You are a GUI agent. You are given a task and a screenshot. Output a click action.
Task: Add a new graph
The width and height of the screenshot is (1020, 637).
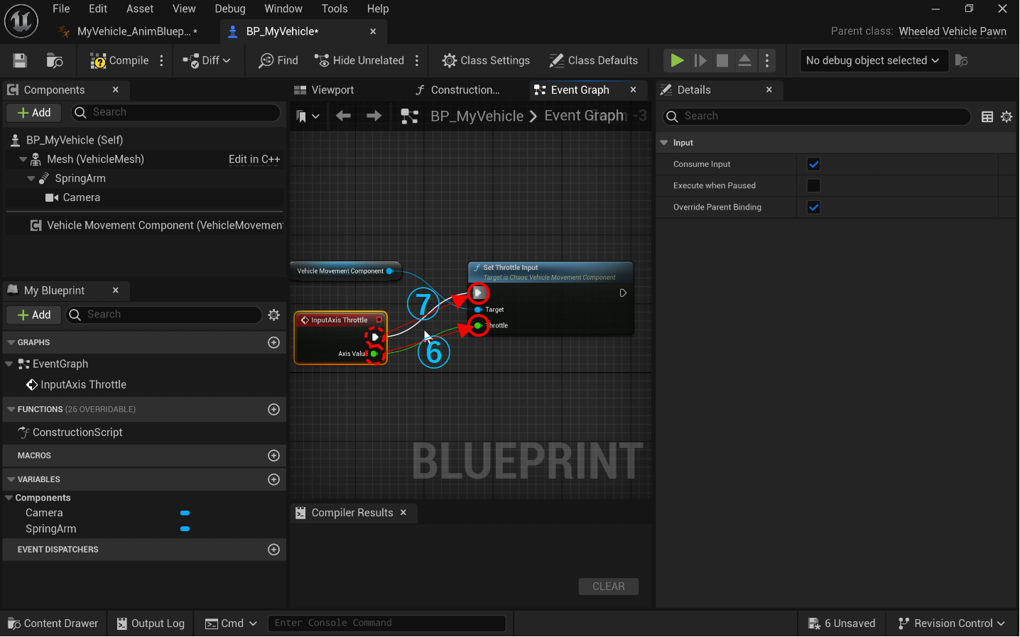click(273, 342)
